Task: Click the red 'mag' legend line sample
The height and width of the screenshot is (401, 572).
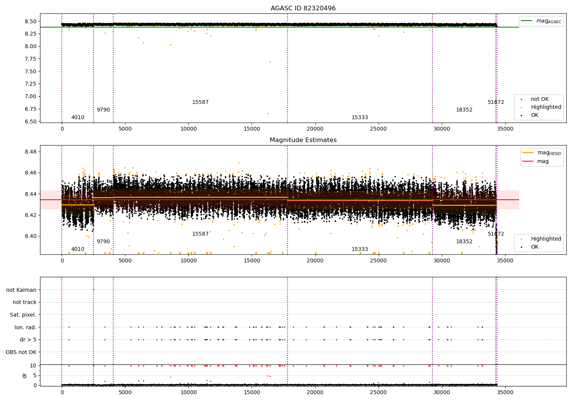Action: click(528, 161)
